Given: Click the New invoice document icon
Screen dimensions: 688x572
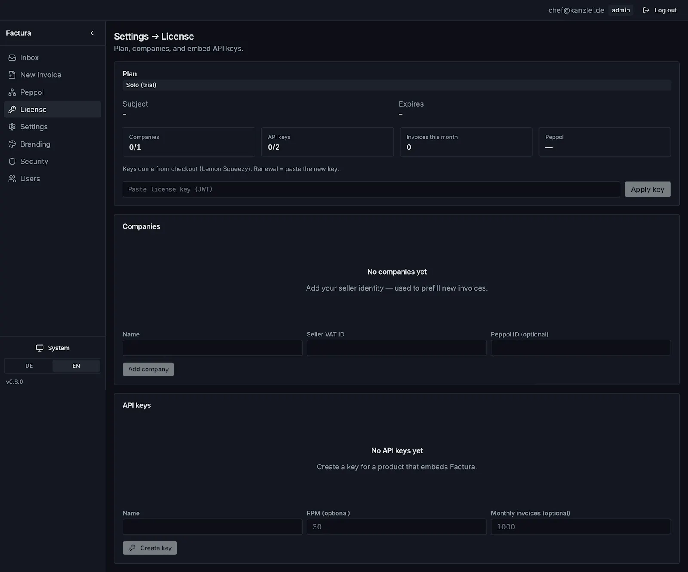Looking at the screenshot, I should 12,75.
